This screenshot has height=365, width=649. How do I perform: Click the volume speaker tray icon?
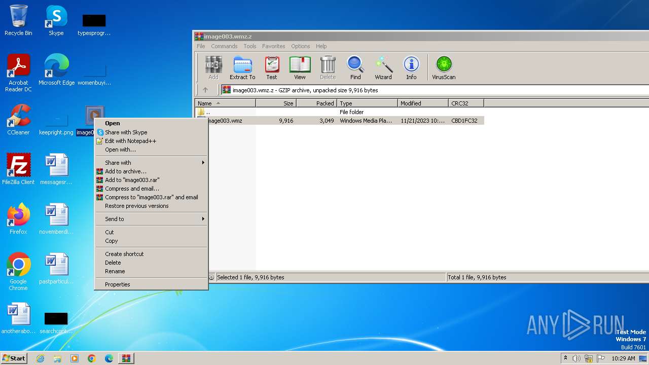[x=576, y=358]
